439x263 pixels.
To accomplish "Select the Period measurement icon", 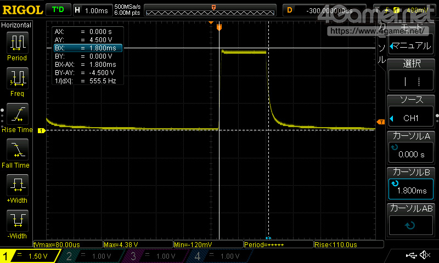I will pos(18,42).
